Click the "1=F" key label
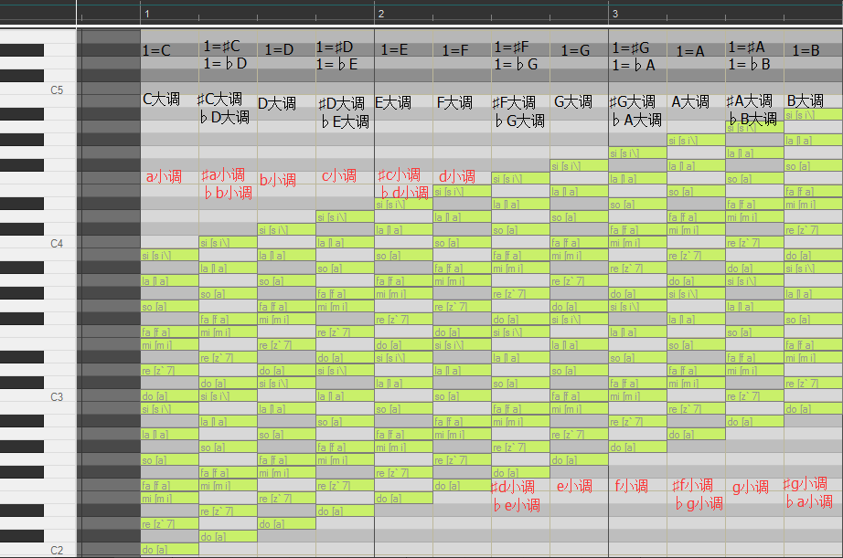This screenshot has height=558, width=843. click(455, 50)
